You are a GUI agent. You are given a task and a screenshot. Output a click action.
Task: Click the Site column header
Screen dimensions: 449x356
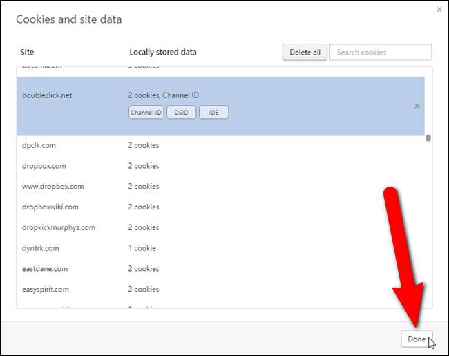pos(28,53)
